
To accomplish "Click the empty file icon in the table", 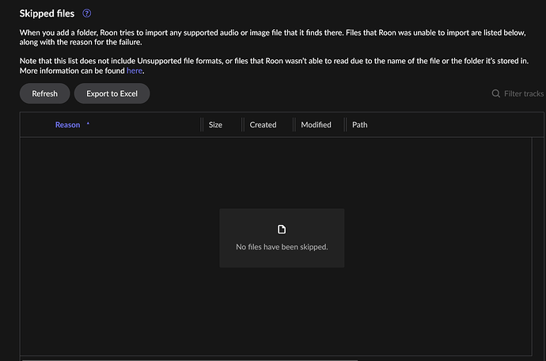I will (282, 230).
